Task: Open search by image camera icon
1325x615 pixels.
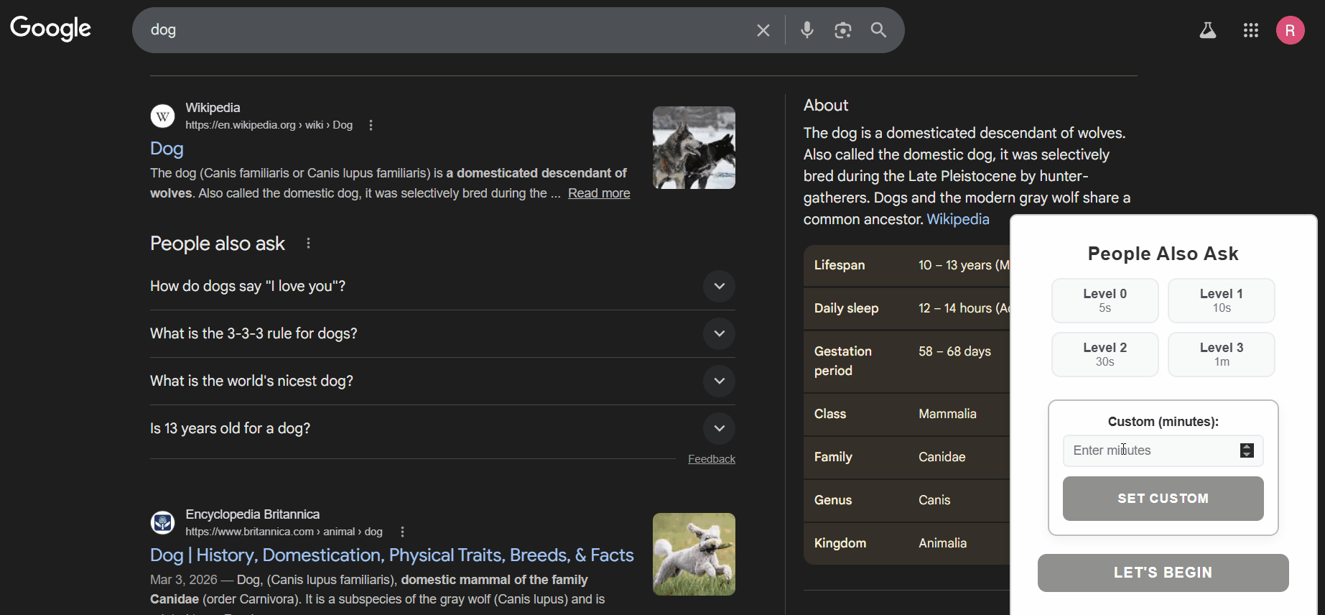Action: click(842, 30)
